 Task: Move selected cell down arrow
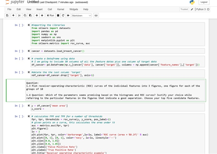[x=42, y=15]
